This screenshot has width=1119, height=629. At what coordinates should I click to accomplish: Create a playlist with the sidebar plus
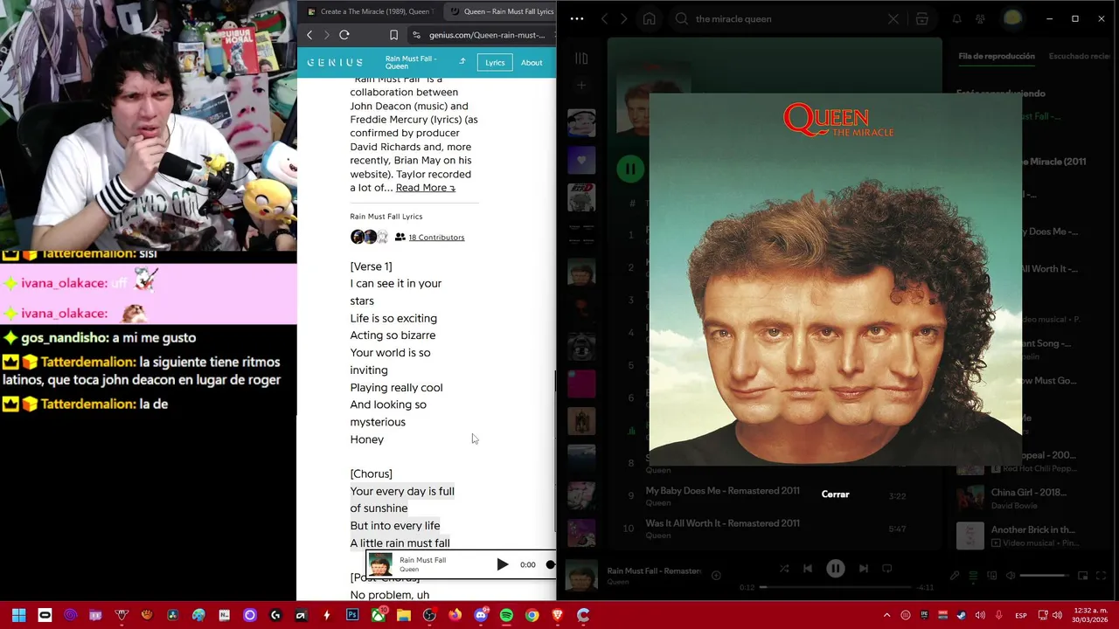(x=581, y=86)
